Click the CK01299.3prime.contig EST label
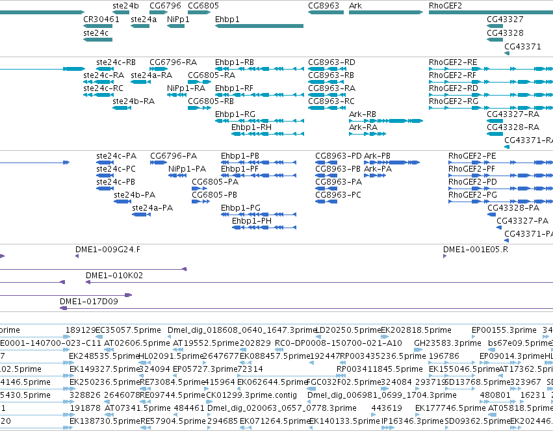This screenshot has width=553, height=431. [251, 395]
